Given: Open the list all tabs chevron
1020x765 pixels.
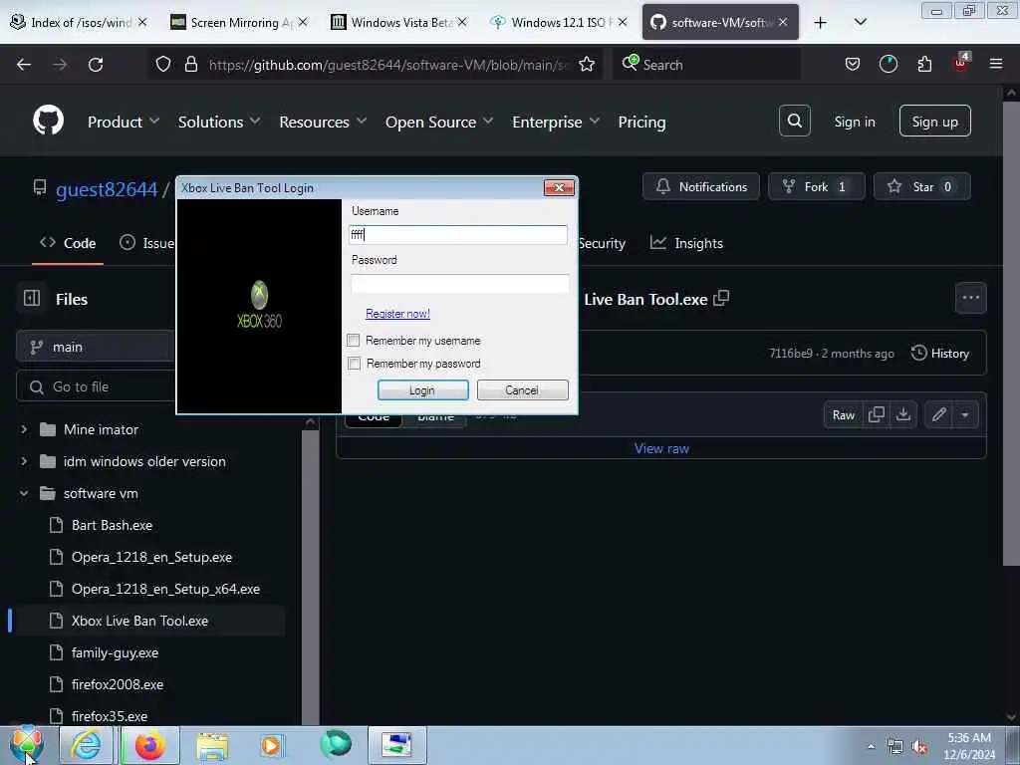Looking at the screenshot, I should click(x=860, y=23).
